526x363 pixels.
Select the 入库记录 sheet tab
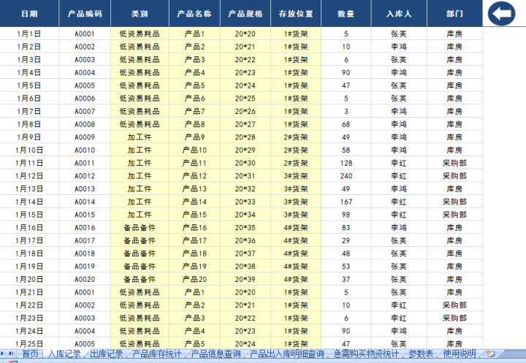(65, 354)
